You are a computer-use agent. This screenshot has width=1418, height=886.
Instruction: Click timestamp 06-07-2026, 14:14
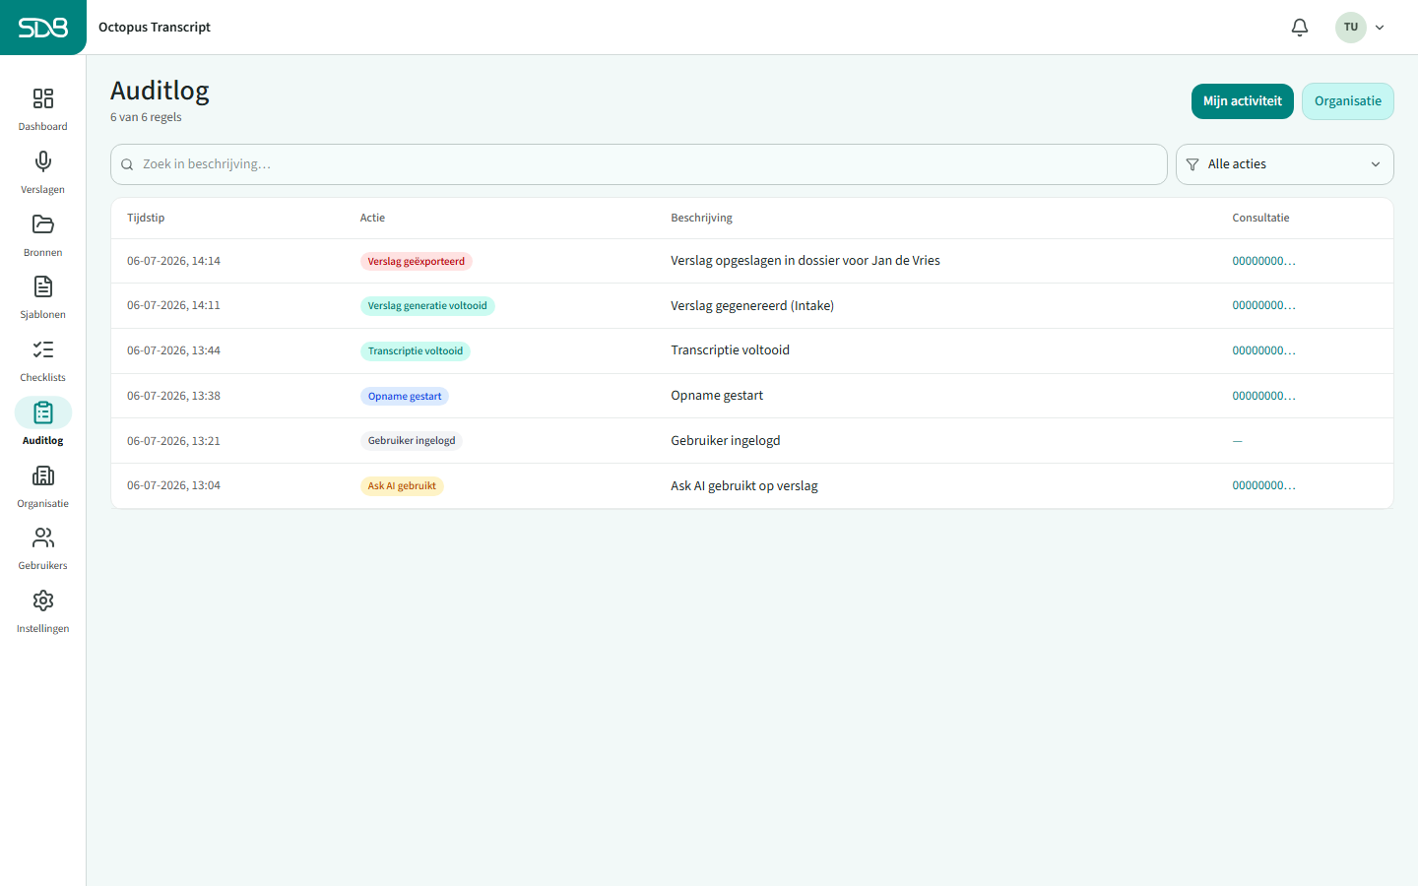point(173,261)
